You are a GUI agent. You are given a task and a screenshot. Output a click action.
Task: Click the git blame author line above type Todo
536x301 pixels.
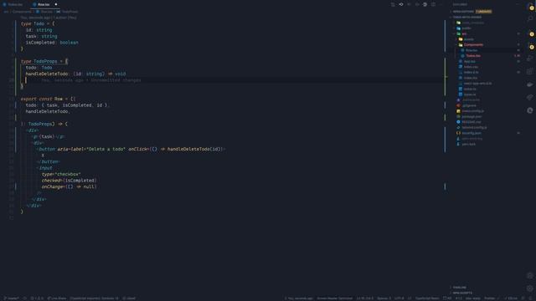(x=49, y=18)
